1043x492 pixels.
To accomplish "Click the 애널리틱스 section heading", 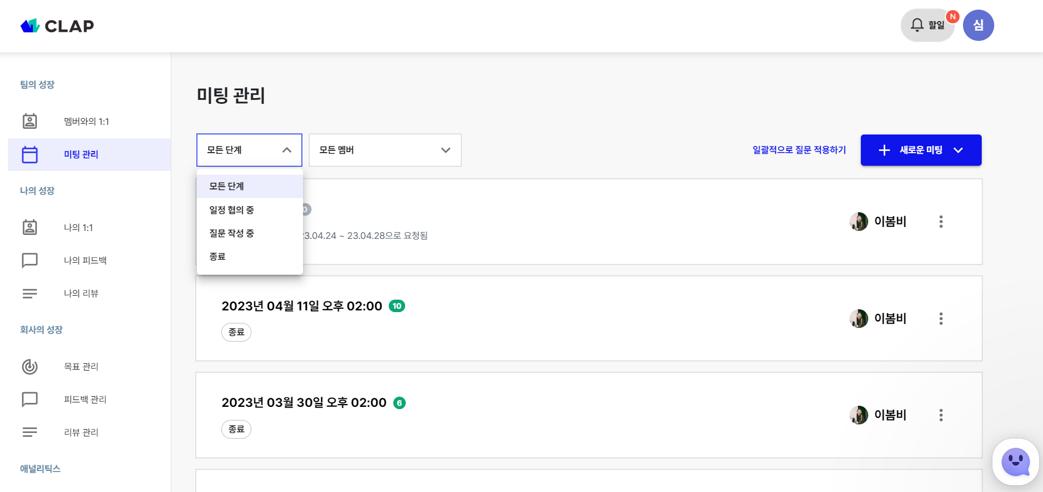I will [x=40, y=469].
